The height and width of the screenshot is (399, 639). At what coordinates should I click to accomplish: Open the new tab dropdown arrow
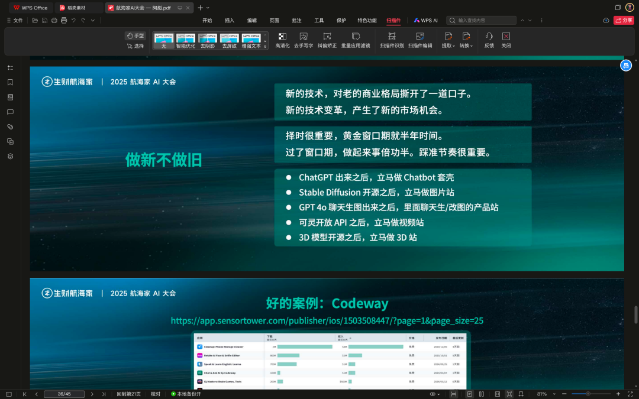208,8
